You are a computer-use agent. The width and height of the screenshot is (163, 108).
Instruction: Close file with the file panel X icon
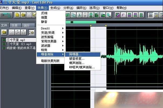pos(12,32)
